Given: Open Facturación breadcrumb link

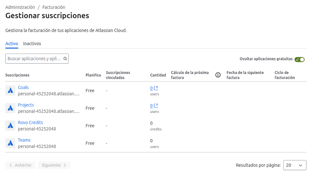Looking at the screenshot, I should [x=54, y=7].
